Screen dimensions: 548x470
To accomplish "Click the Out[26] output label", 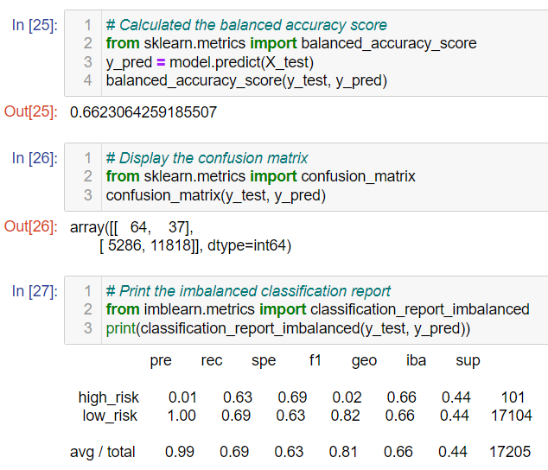I will pyautogui.click(x=31, y=226).
